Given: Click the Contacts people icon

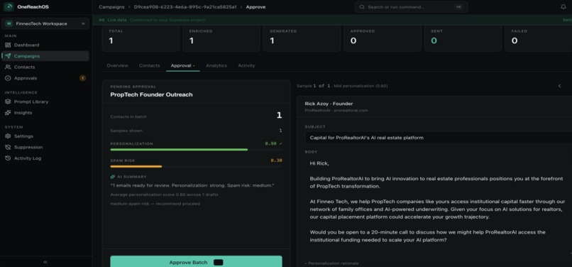Looking at the screenshot, I should pyautogui.click(x=8, y=67).
